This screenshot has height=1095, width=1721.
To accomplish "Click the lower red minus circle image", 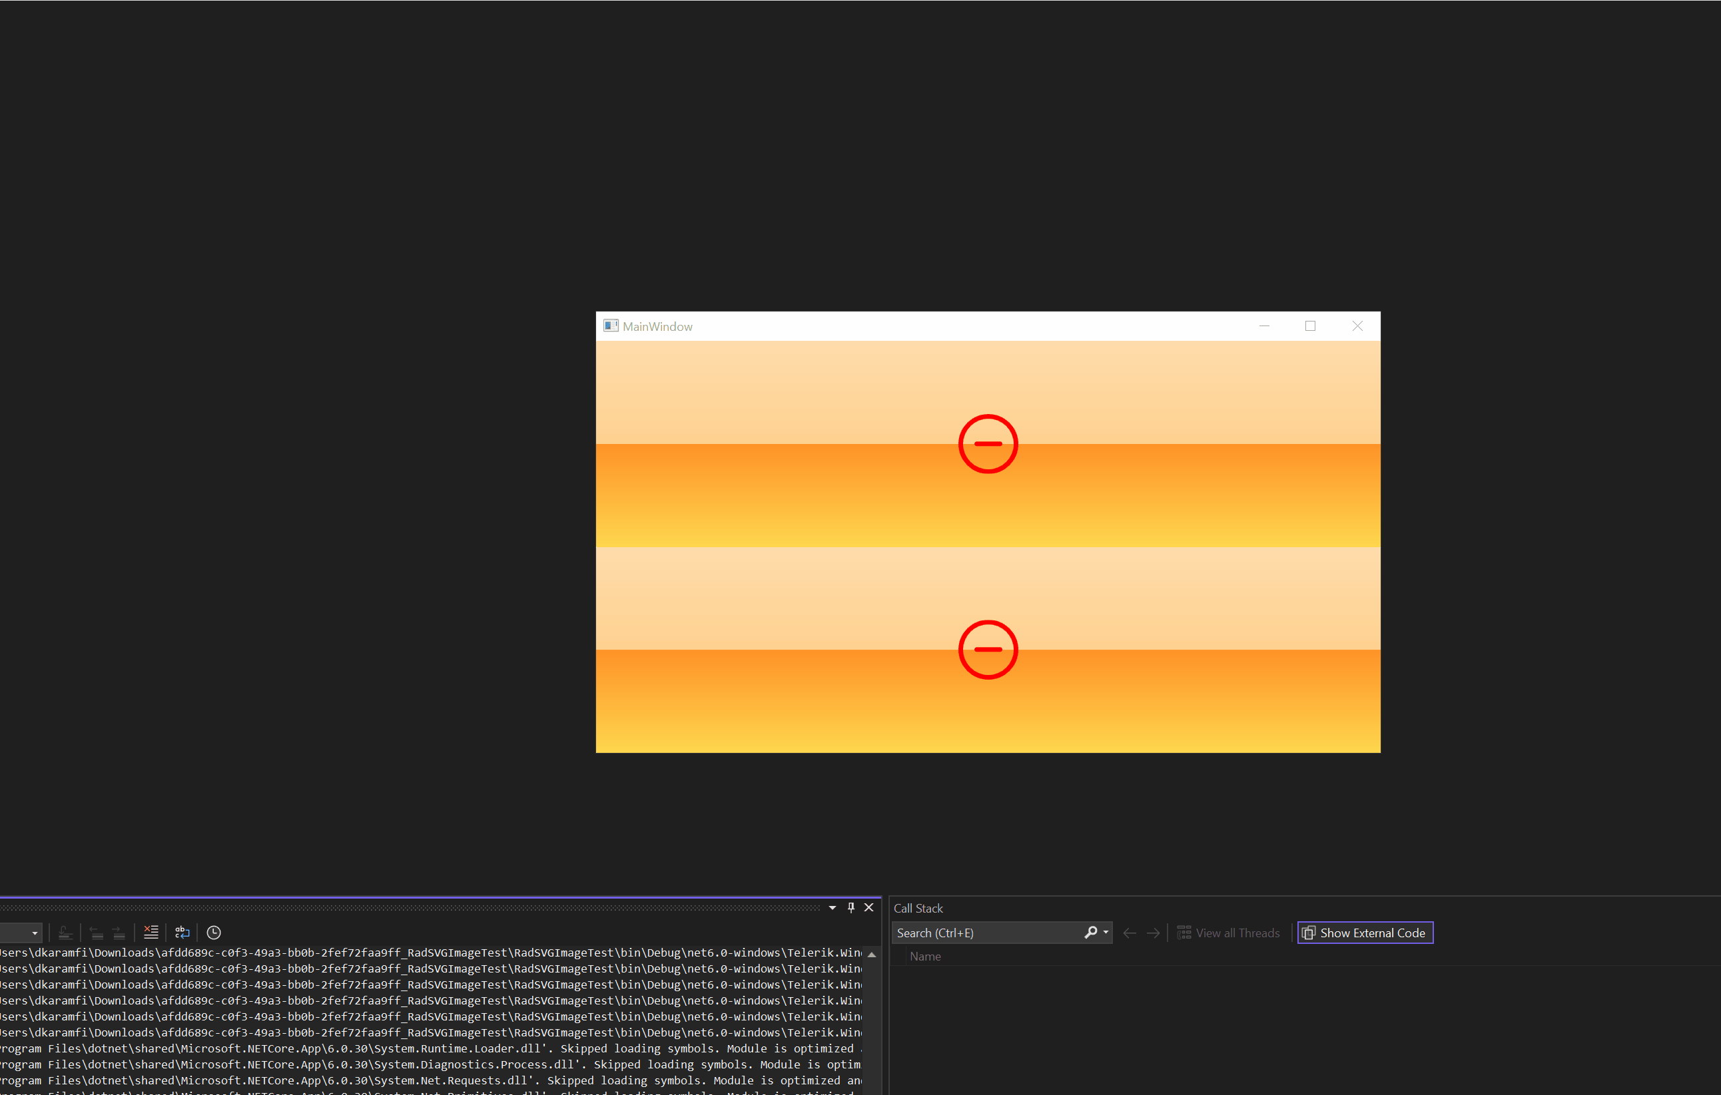I will pos(988,649).
